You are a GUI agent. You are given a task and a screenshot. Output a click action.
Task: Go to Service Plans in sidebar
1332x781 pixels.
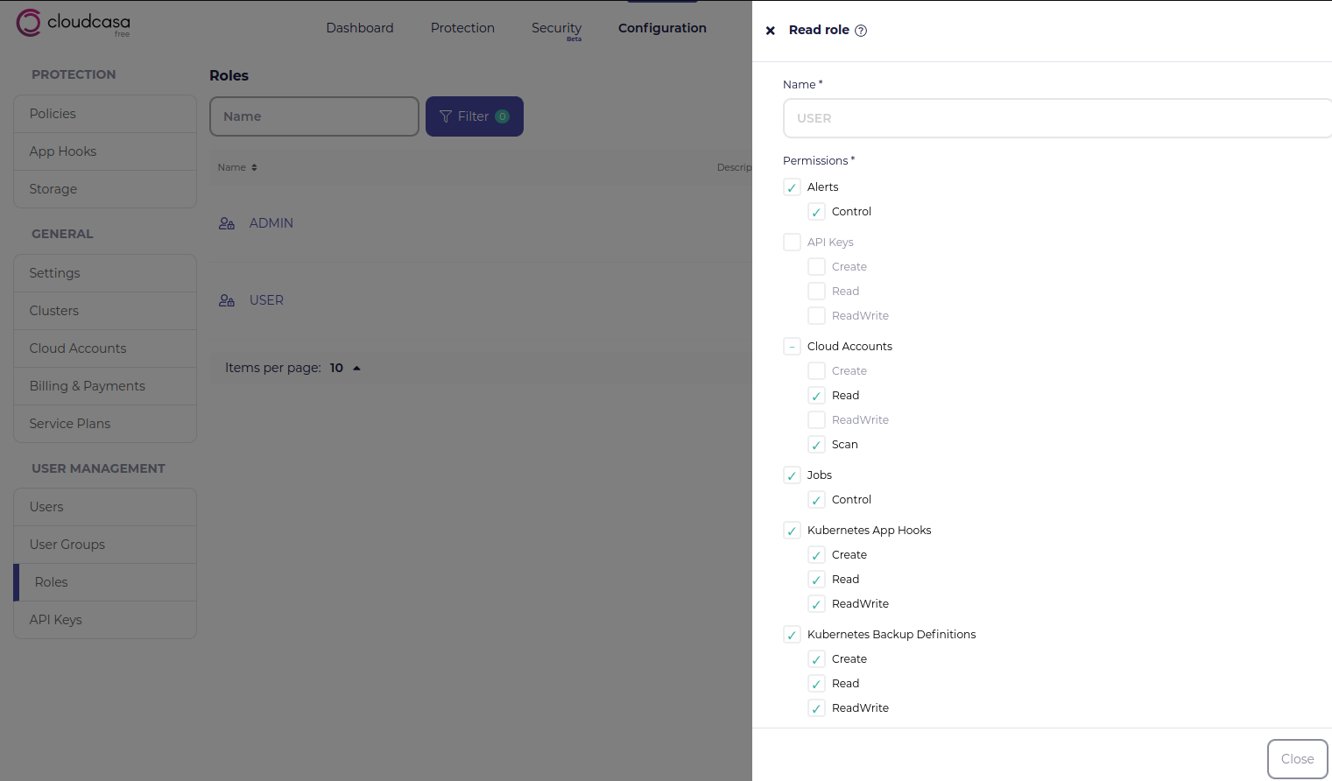105,424
